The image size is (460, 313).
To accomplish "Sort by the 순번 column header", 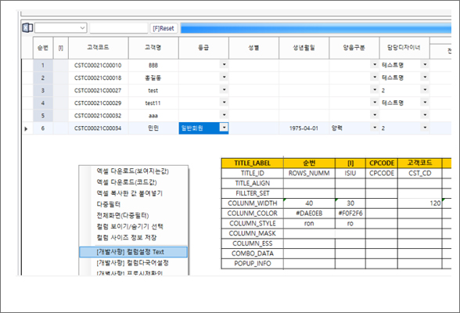I will [43, 48].
